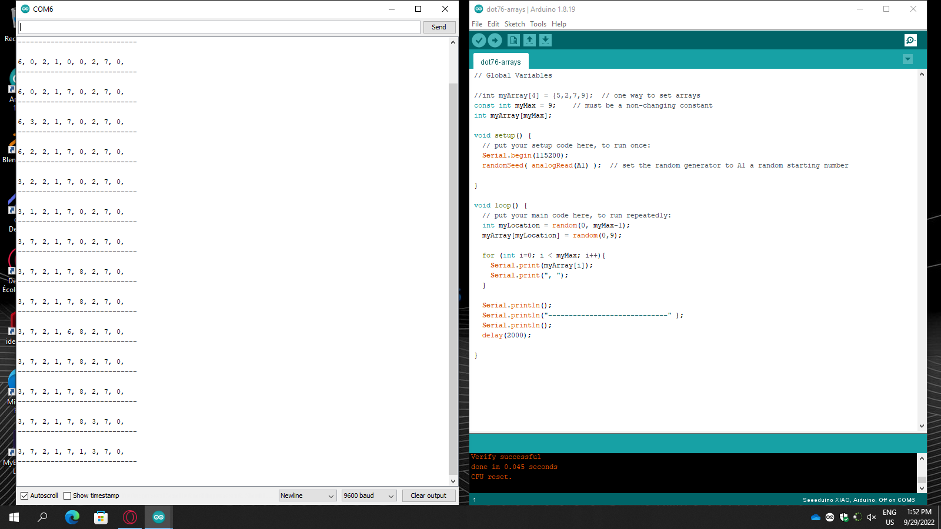
Task: Click the console output scroll up arrow
Action: click(922, 458)
